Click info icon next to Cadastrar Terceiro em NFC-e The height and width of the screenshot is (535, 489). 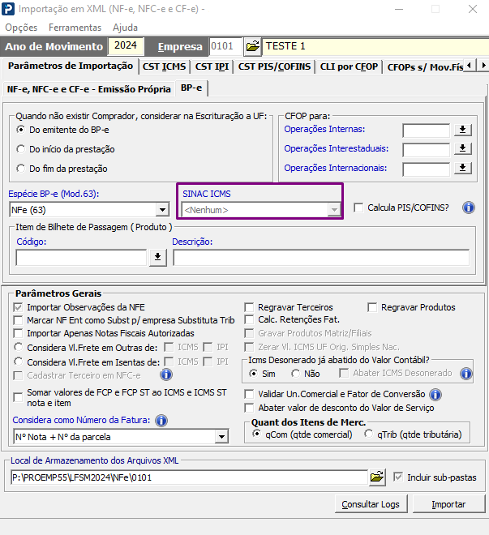[x=166, y=374]
